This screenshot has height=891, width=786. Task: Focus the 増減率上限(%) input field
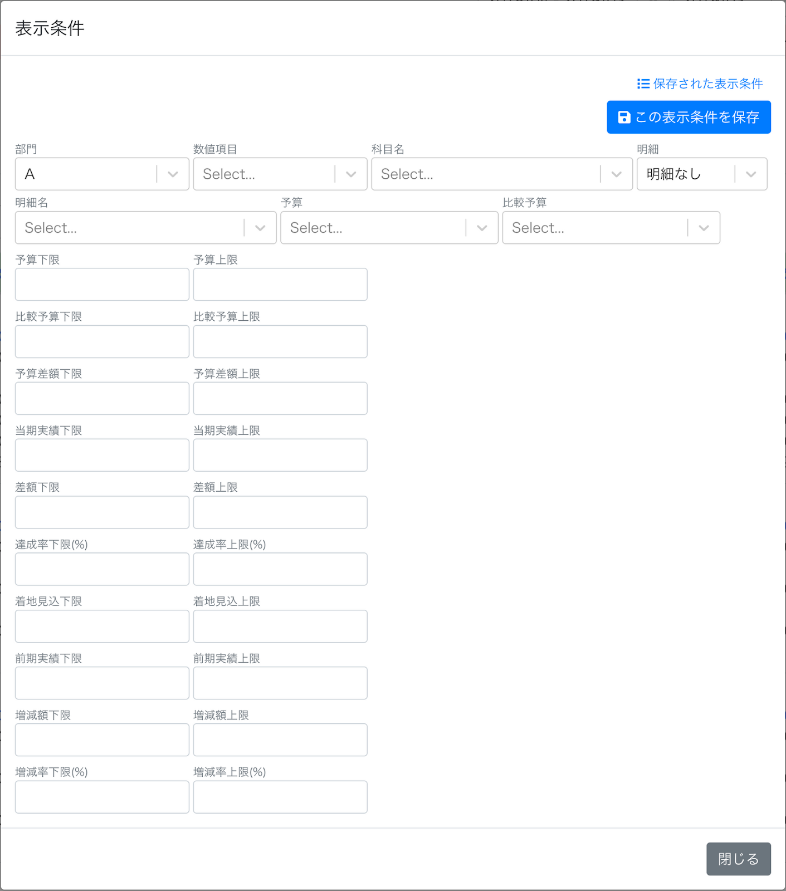[280, 797]
